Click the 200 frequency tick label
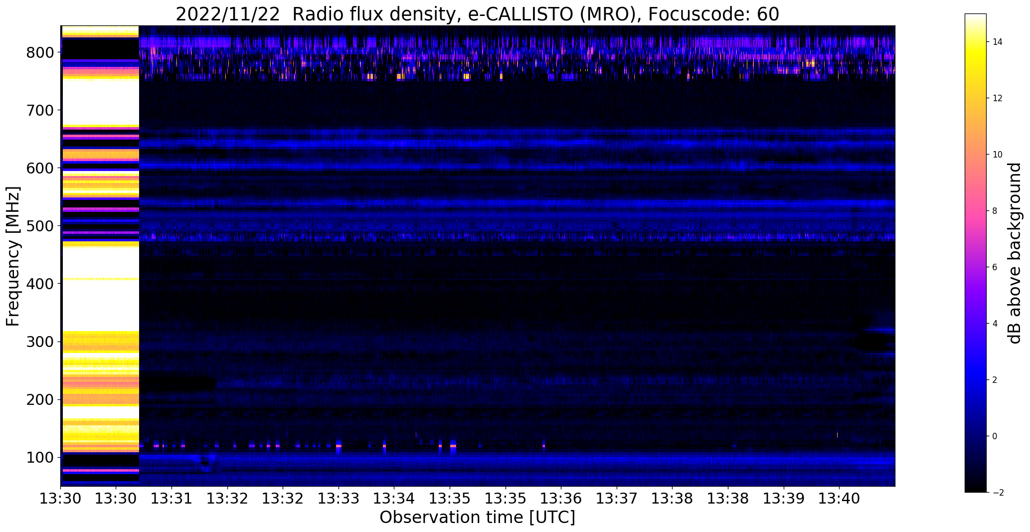Viewport: 1030px width, 532px height. (40, 399)
